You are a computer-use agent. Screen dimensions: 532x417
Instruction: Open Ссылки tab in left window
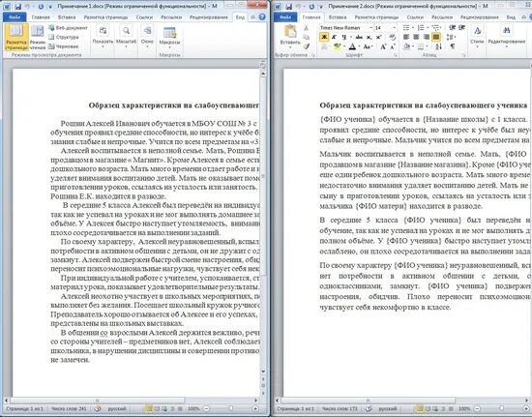tap(144, 17)
